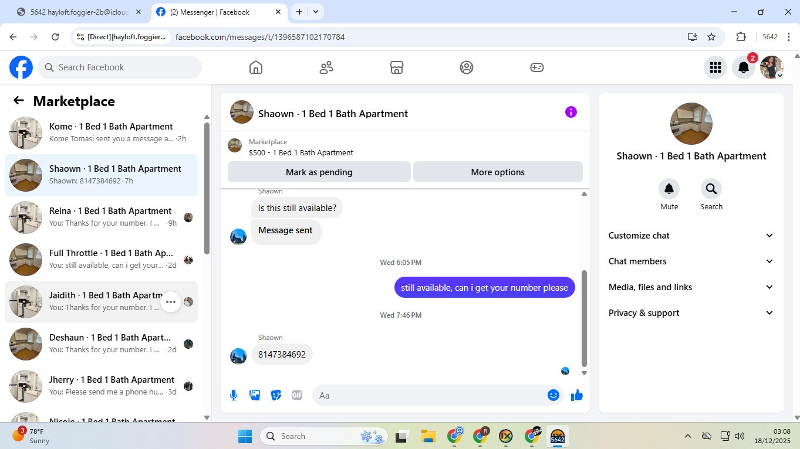Bookmark this page with the star
800x449 pixels.
[711, 37]
